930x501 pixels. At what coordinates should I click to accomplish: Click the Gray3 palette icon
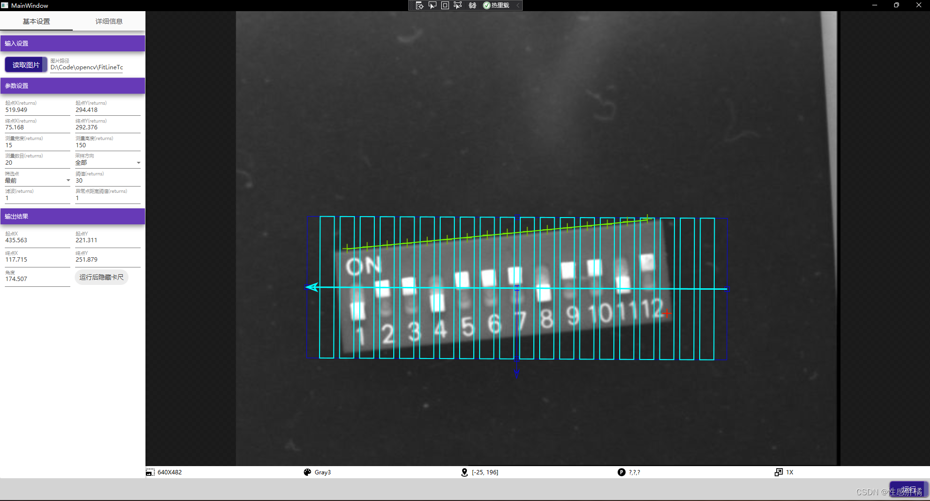point(307,472)
